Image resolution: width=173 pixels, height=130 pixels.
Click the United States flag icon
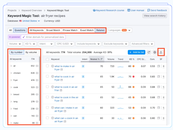coord(20,21)
